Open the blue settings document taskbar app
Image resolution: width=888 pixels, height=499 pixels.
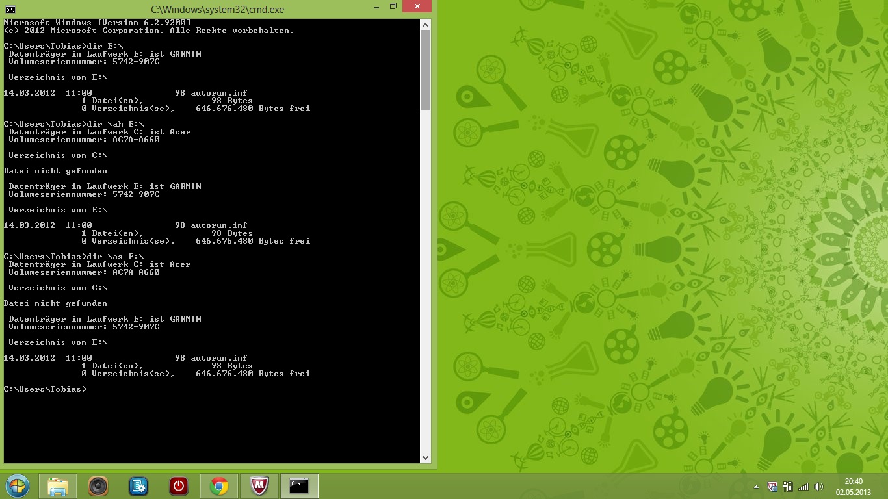(x=138, y=486)
